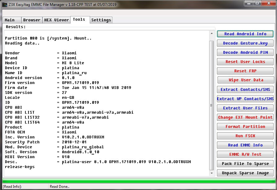Click the Mod. Device value 'platina_ru_global'

(83, 147)
